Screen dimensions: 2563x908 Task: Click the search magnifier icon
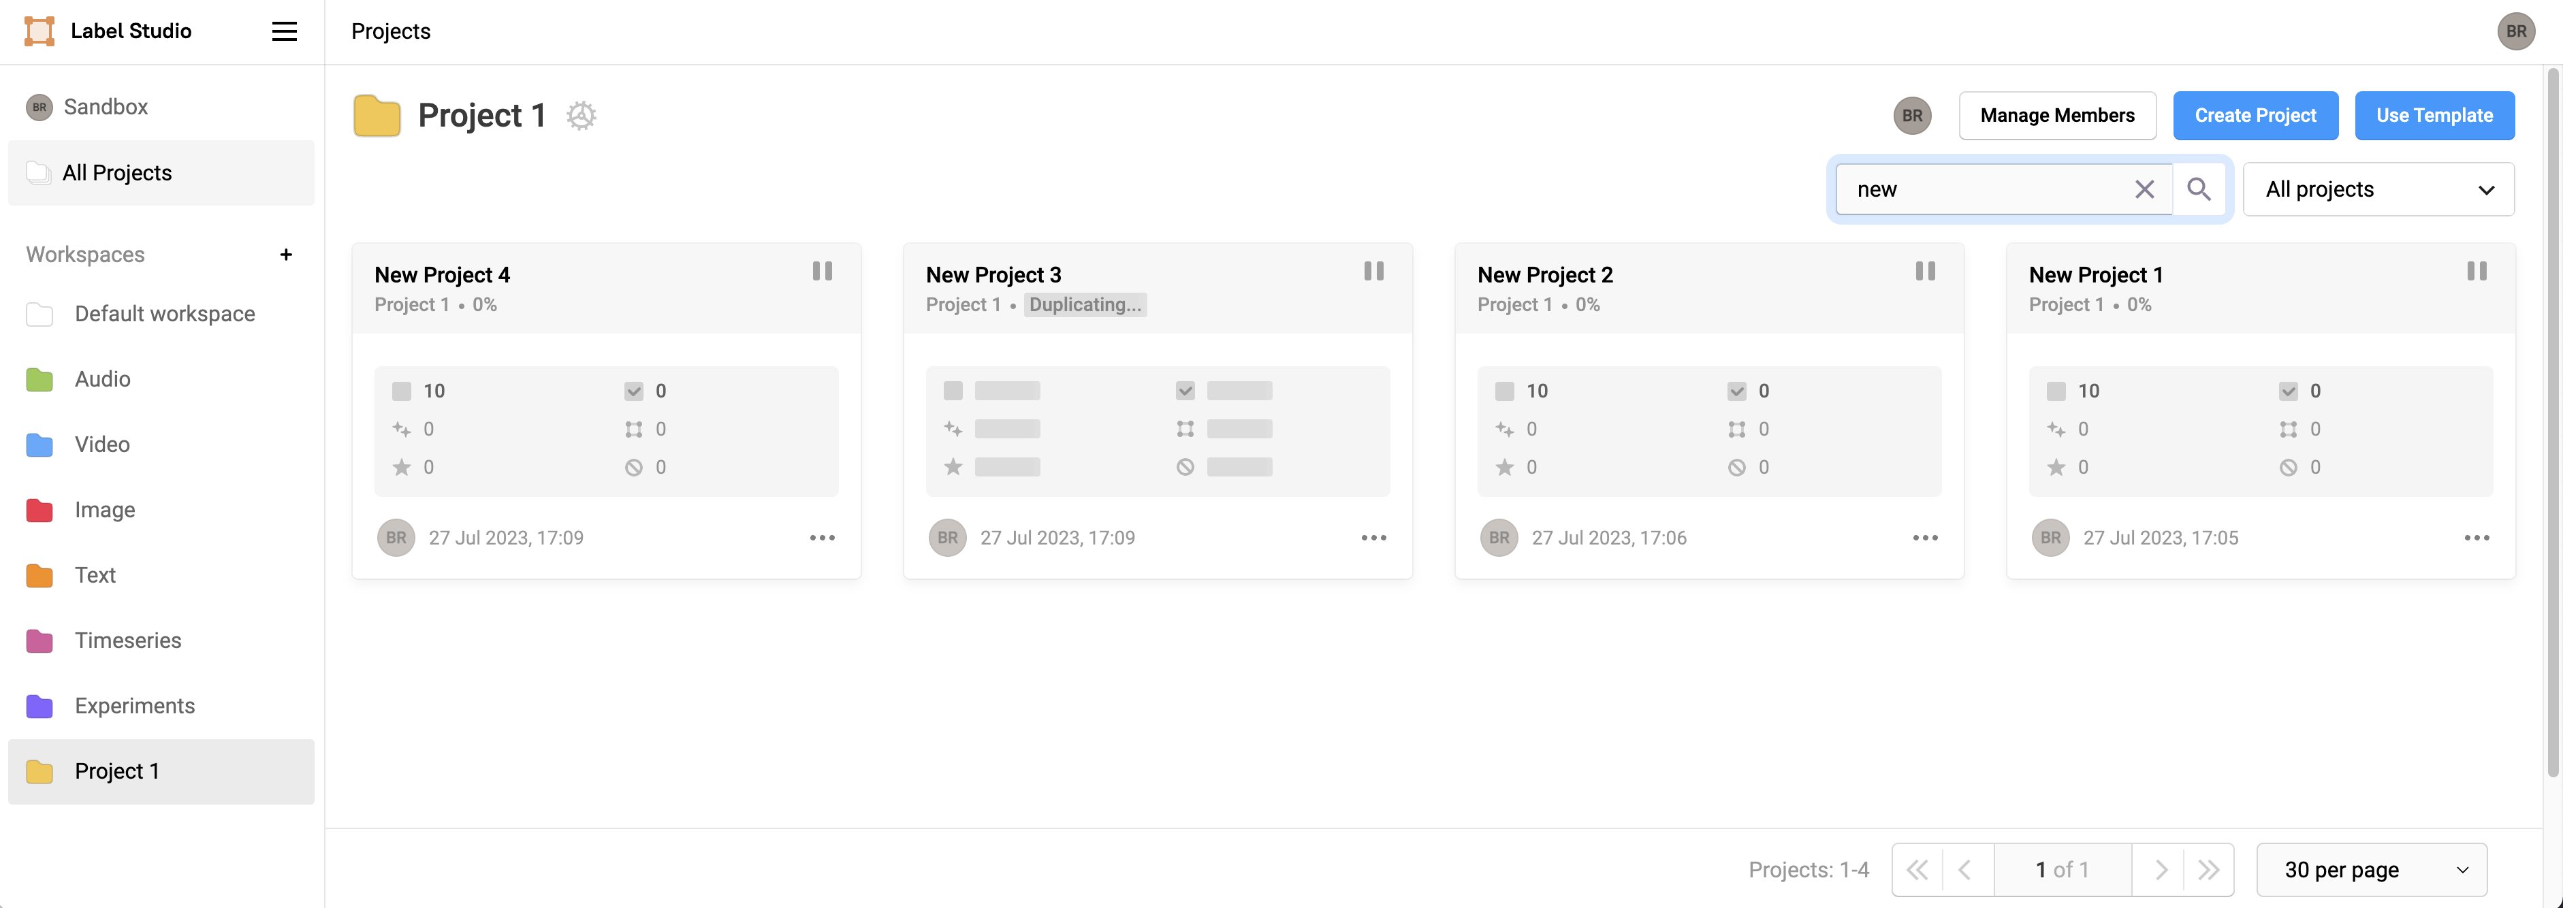coord(2199,189)
